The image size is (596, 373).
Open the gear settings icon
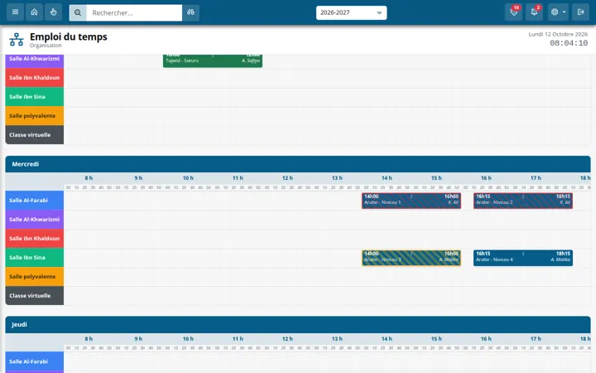click(x=555, y=12)
